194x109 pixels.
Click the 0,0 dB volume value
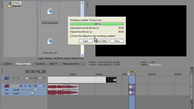click(16, 90)
